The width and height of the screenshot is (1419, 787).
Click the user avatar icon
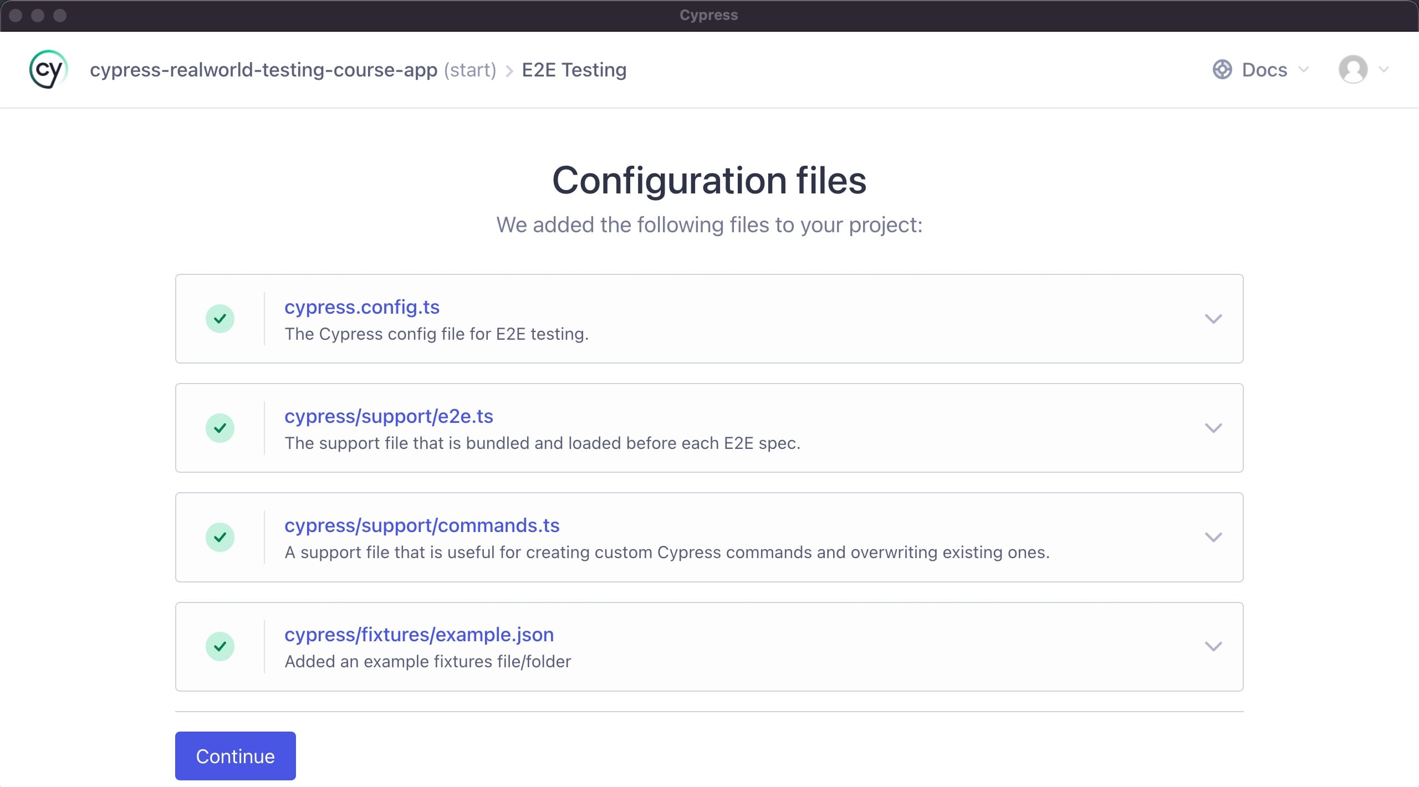click(1352, 69)
